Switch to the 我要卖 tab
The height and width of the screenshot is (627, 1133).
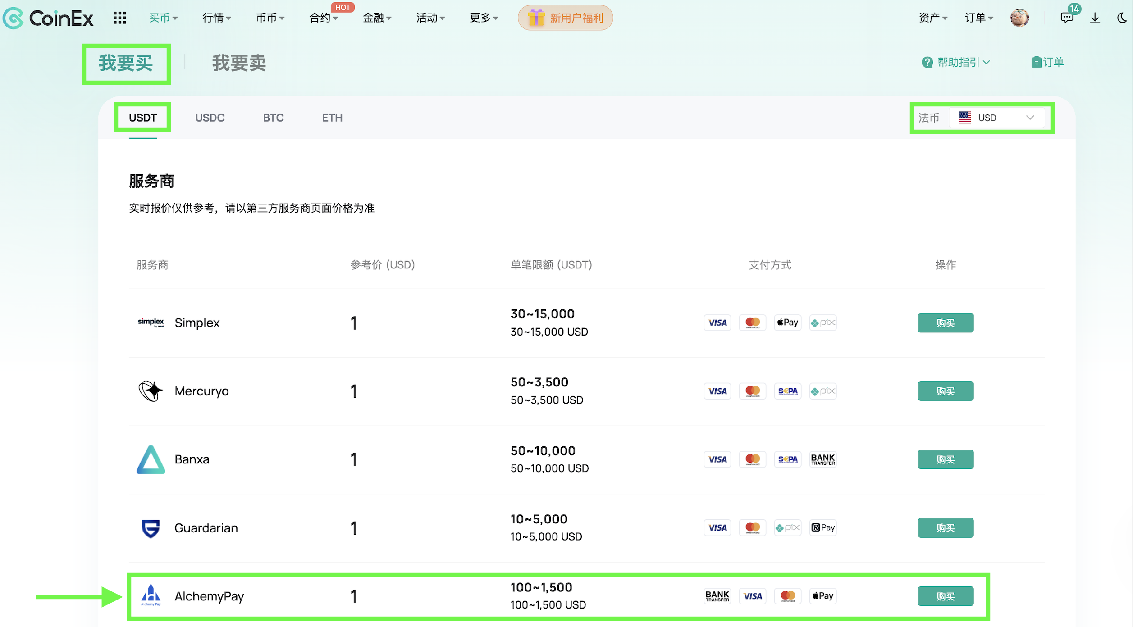click(x=239, y=63)
